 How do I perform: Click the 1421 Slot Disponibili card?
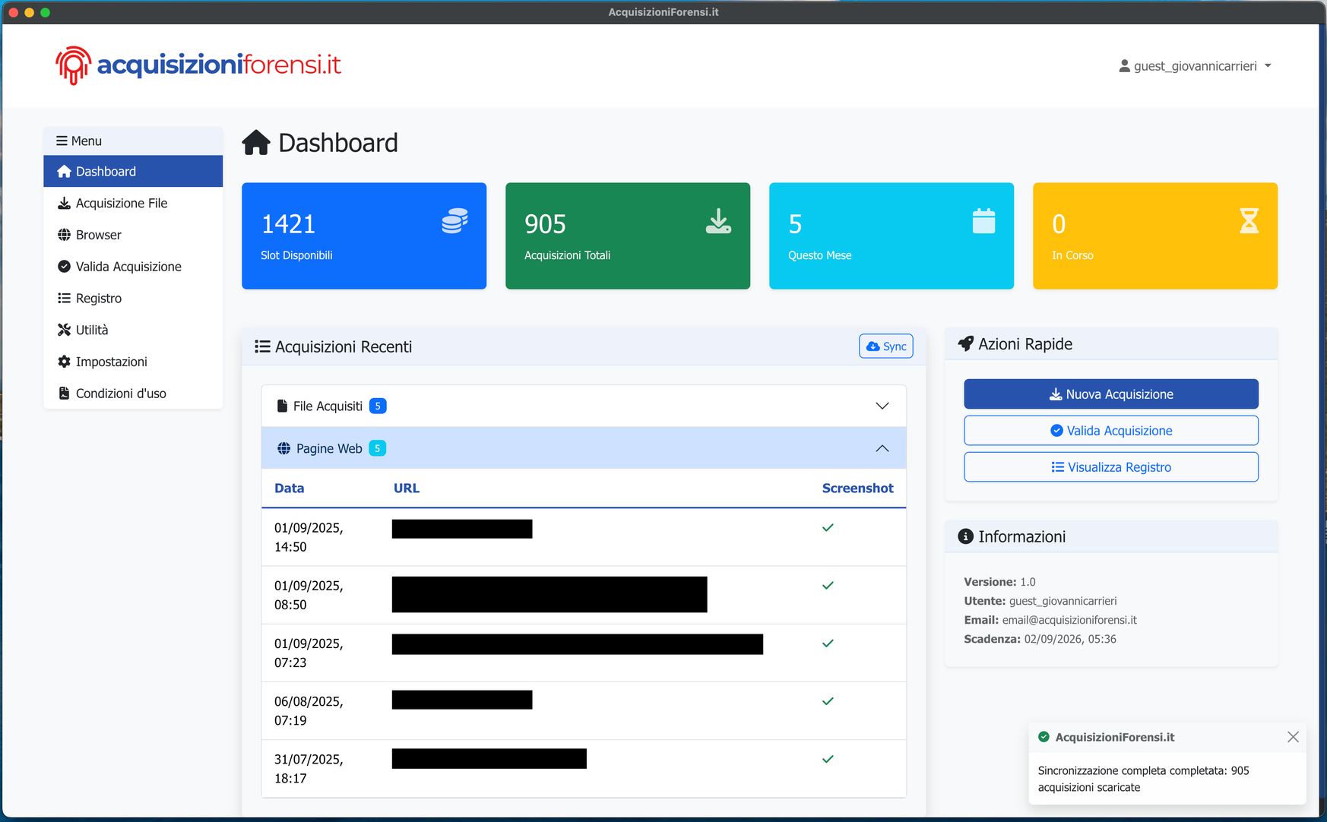364,236
